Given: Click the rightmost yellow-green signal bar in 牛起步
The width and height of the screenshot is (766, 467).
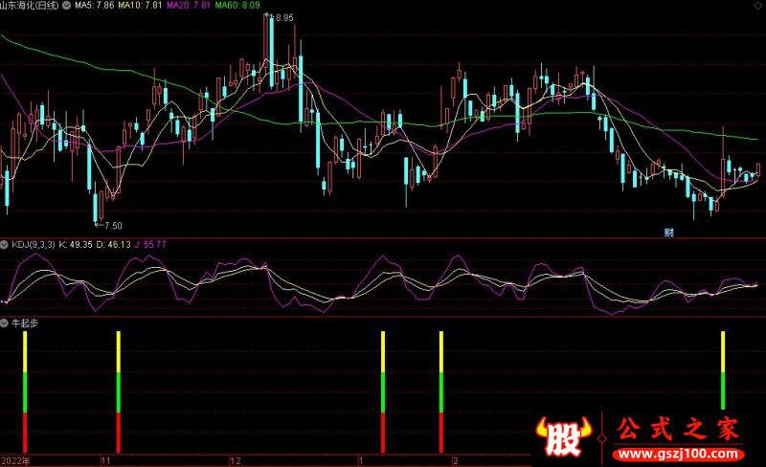Looking at the screenshot, I should 723,368.
